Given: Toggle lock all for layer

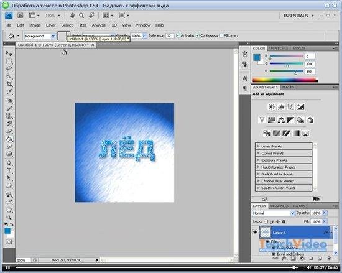Looking at the screenshot, I should coord(284,221).
